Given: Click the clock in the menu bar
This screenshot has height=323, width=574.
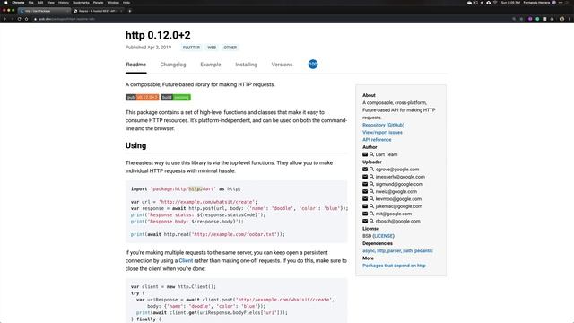Looking at the screenshot, I should 510,2.
